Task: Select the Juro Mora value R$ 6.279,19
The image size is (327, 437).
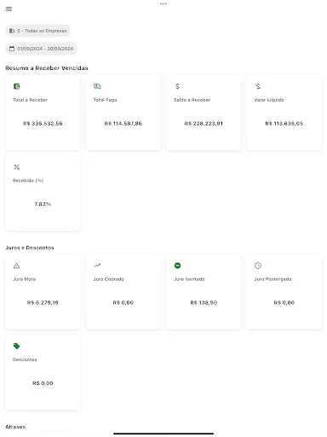Action: (43, 303)
